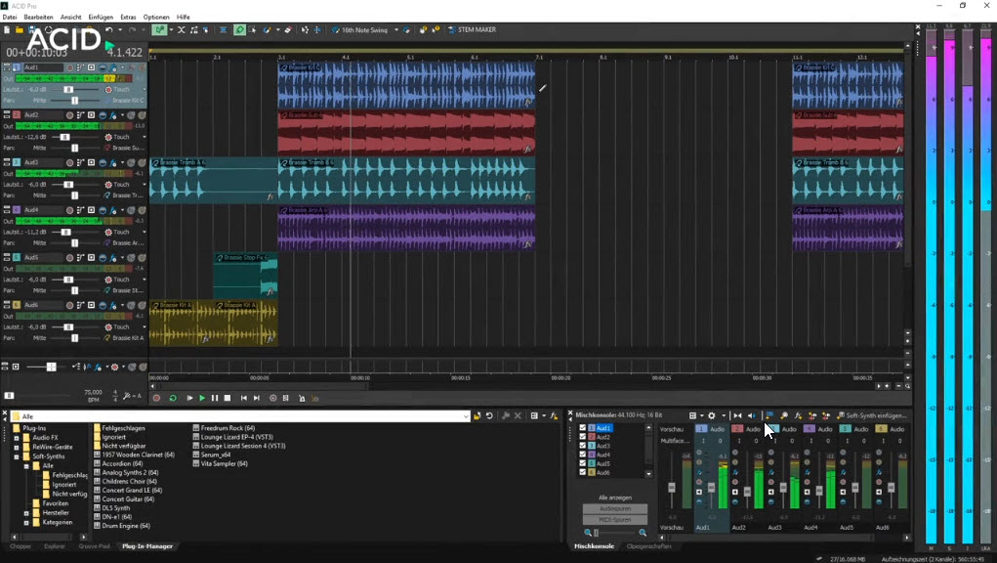Open the STEM MAKER tool
This screenshot has height=563, width=997.
[x=472, y=30]
